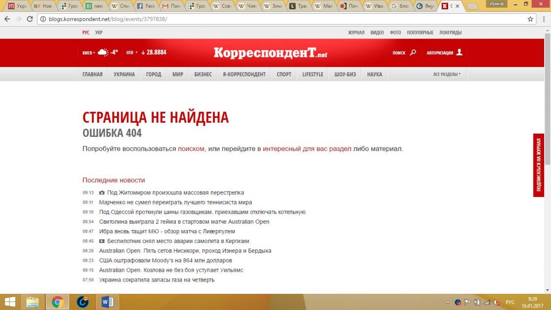Open the СПОРТ navigation menu item
The image size is (551, 310).
pos(284,74)
